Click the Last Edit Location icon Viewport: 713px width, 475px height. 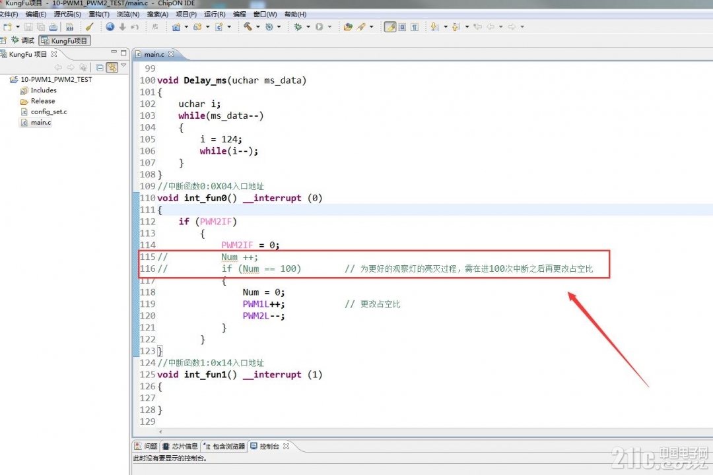(x=477, y=27)
